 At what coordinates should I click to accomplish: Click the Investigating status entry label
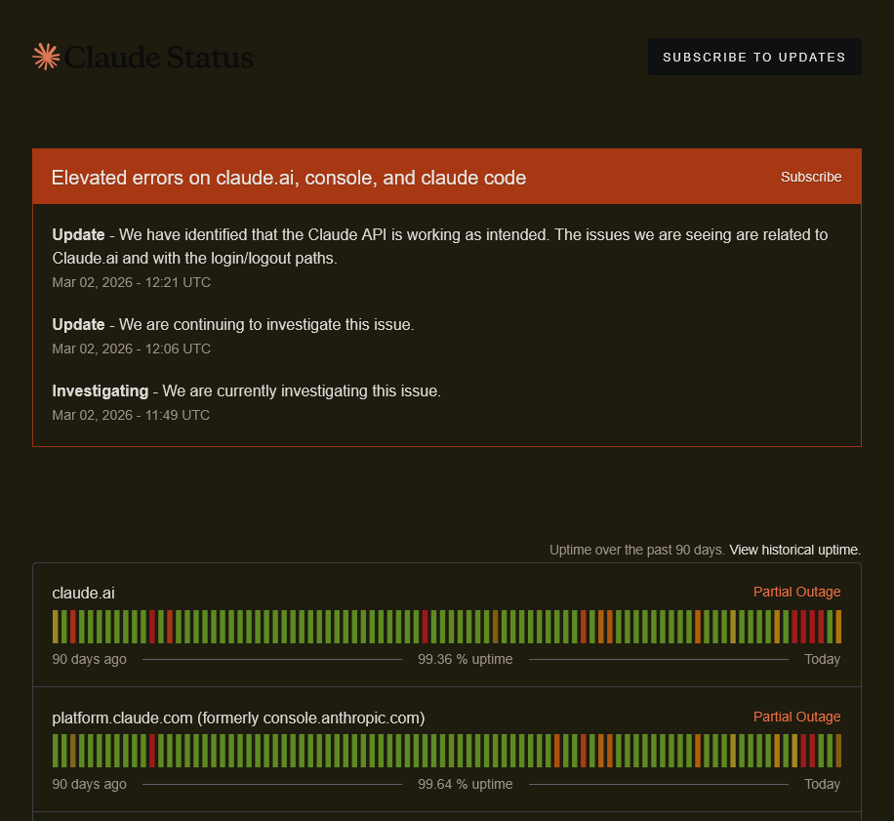tap(100, 391)
